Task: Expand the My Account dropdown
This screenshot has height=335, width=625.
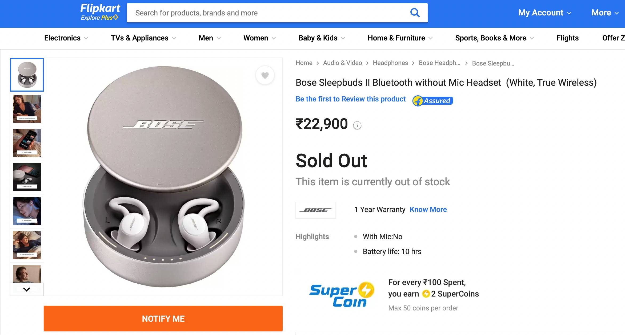Action: tap(544, 13)
